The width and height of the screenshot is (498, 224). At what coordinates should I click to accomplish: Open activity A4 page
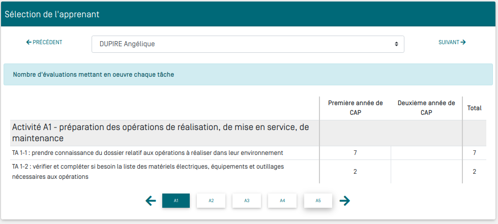click(x=282, y=201)
